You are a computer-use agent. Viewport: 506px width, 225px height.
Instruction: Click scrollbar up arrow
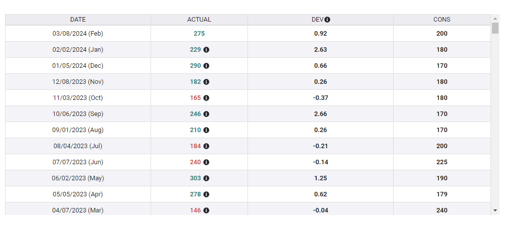point(495,19)
